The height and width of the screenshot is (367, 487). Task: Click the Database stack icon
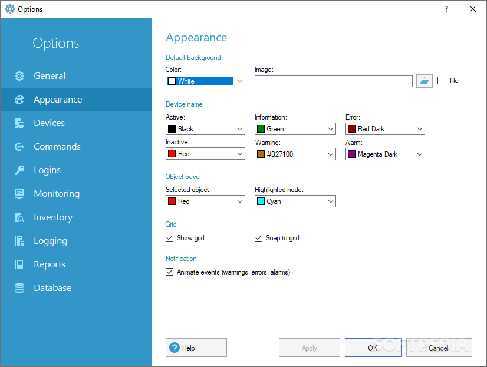19,288
